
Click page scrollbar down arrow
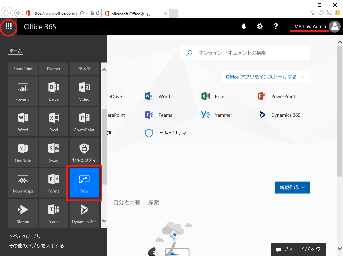pyautogui.click(x=340, y=248)
